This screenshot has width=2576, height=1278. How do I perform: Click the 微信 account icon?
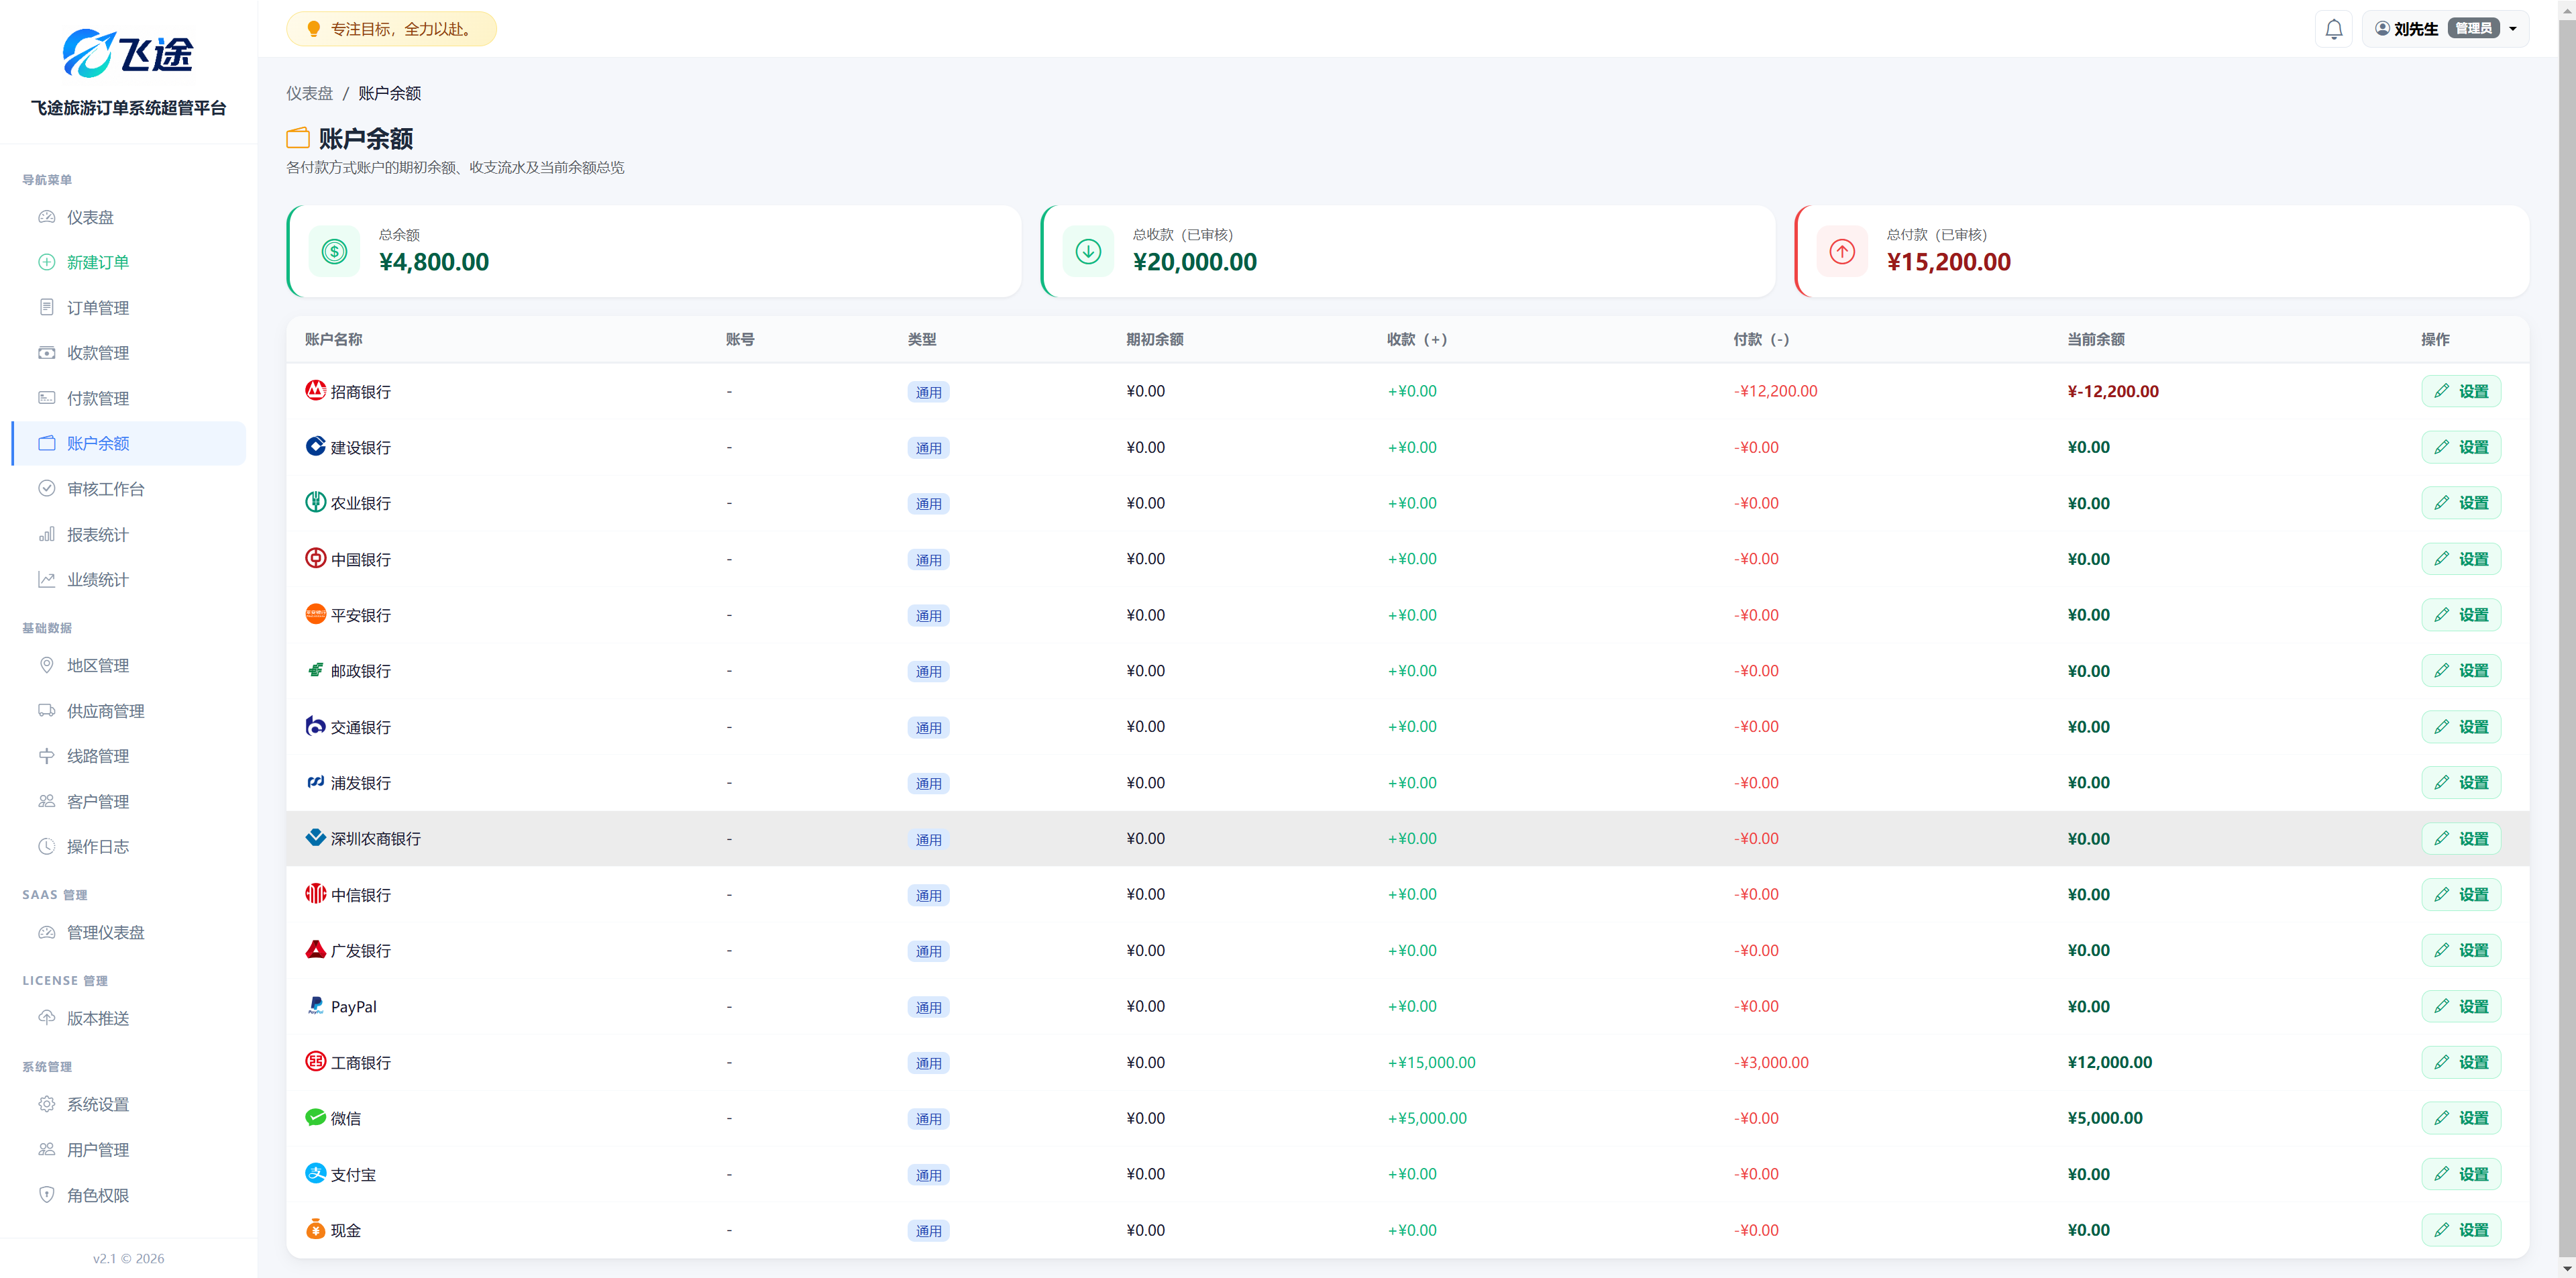pyautogui.click(x=315, y=1117)
